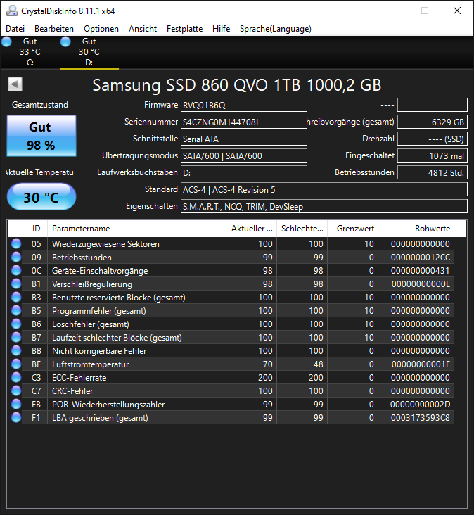474x515 pixels.
Task: Click the Standard field ACS-4 Revision 5
Action: [324, 189]
